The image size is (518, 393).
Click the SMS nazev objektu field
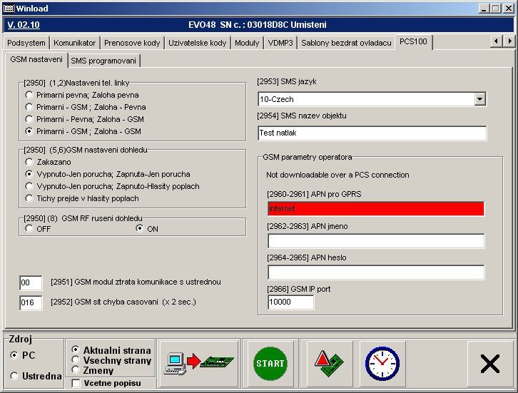tap(372, 133)
